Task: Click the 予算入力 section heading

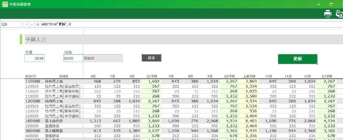Action: 36,40
